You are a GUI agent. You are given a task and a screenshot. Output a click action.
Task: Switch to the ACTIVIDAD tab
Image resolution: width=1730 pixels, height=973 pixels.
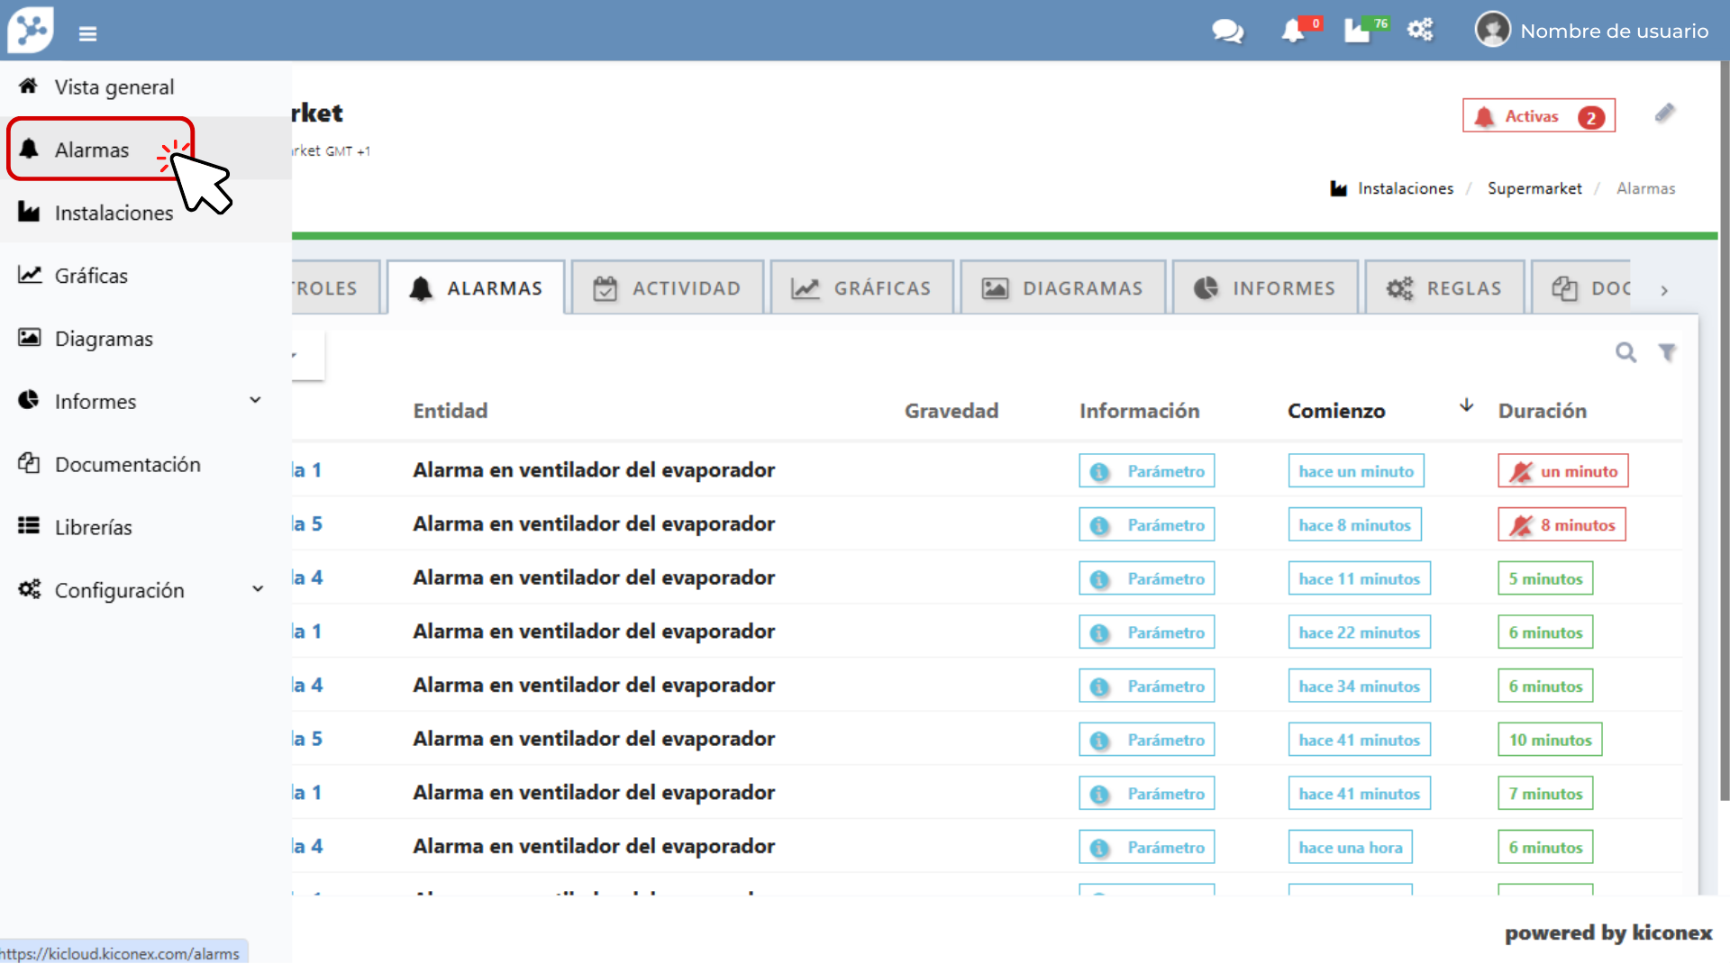(668, 288)
